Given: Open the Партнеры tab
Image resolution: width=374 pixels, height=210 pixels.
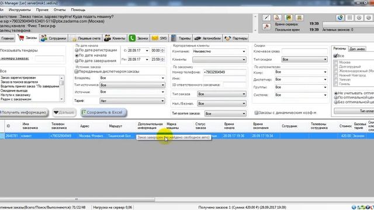Looking at the screenshot, I should [236, 38].
